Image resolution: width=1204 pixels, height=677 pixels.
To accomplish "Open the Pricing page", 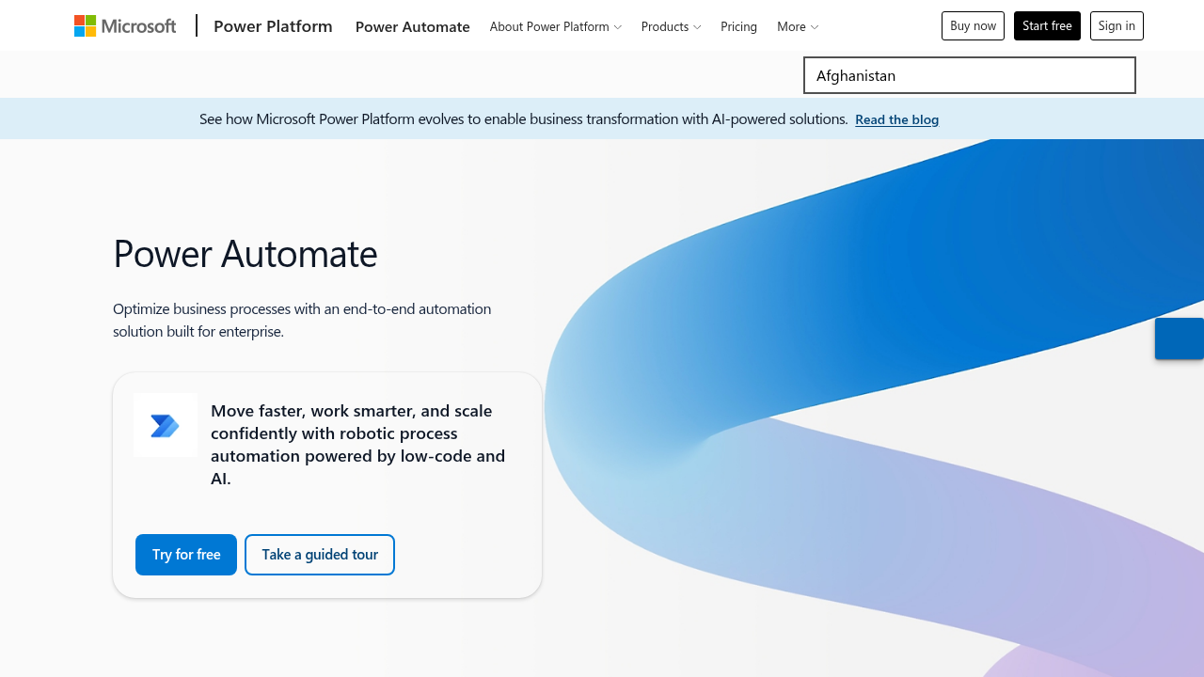I will click(x=738, y=26).
